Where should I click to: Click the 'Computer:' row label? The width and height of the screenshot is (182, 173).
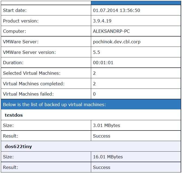[14, 31]
